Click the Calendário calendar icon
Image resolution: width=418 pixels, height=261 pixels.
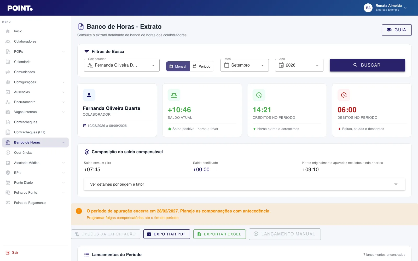8,62
